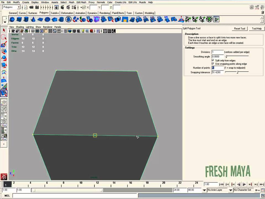Toggle the light bulb lighting icon in viewport
This screenshot has width=265, height=199.
(83, 31)
